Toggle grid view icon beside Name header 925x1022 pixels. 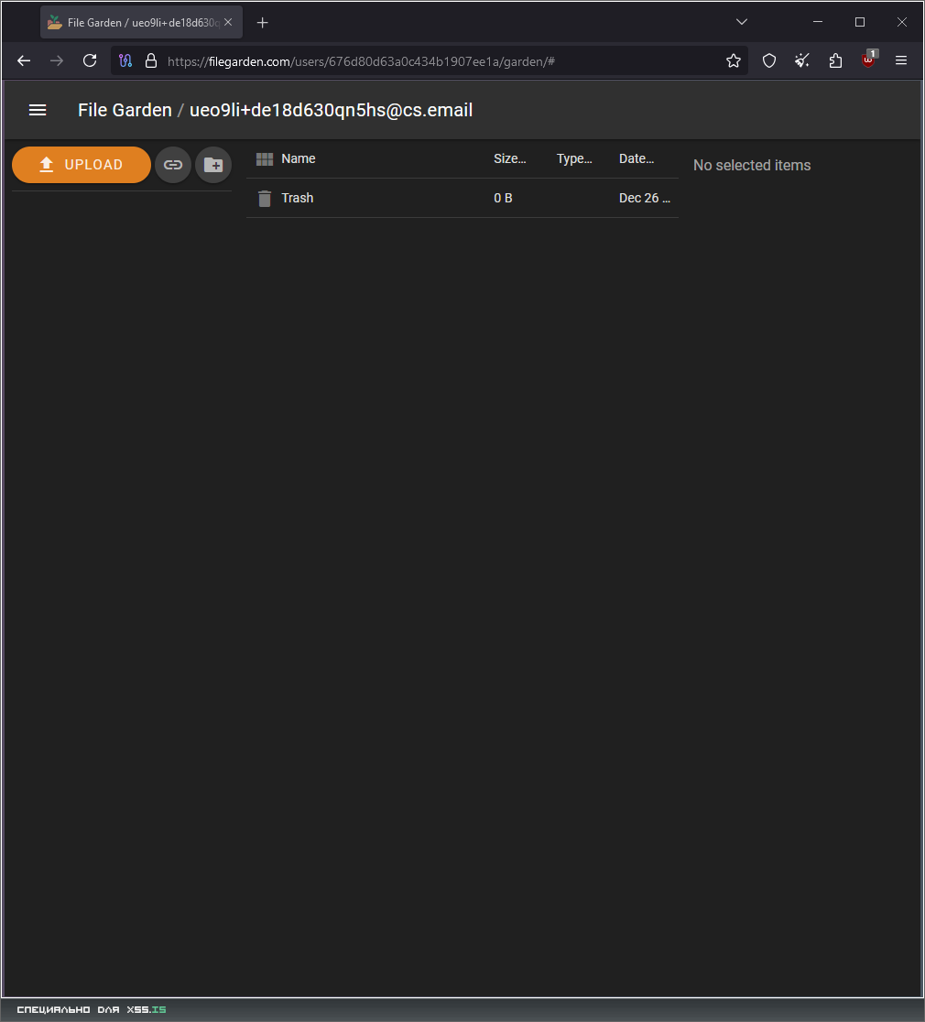pos(265,158)
